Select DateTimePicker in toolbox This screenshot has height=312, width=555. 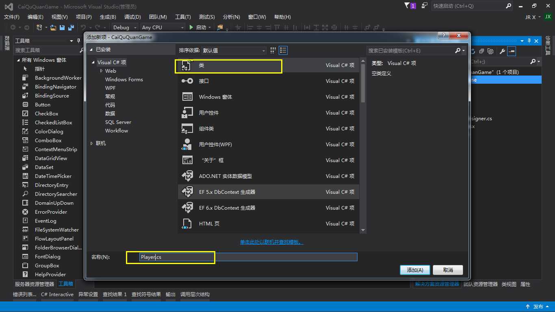pos(54,176)
